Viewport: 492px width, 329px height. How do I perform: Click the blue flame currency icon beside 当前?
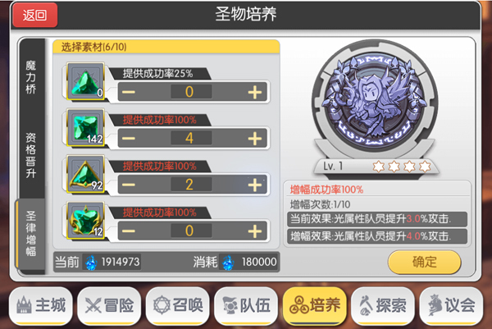pyautogui.click(x=91, y=263)
